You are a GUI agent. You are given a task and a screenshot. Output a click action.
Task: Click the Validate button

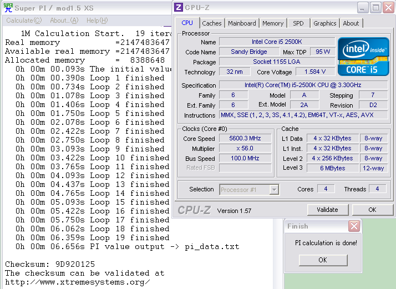click(x=328, y=210)
